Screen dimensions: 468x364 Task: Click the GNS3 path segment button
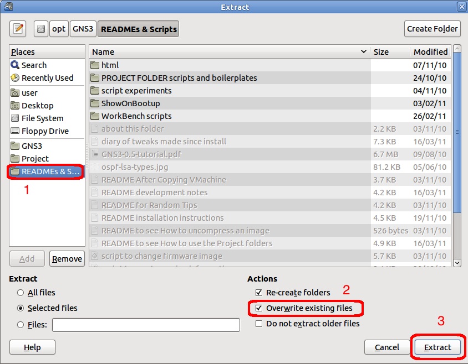point(82,29)
